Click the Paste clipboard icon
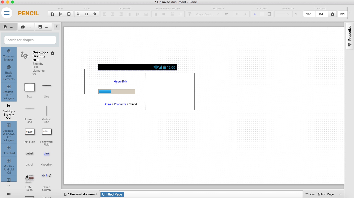 pyautogui.click(x=69, y=14)
